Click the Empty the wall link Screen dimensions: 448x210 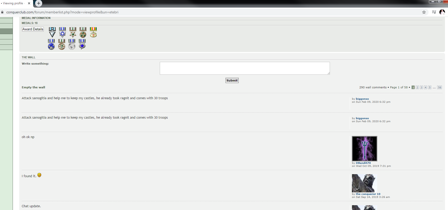(x=33, y=87)
